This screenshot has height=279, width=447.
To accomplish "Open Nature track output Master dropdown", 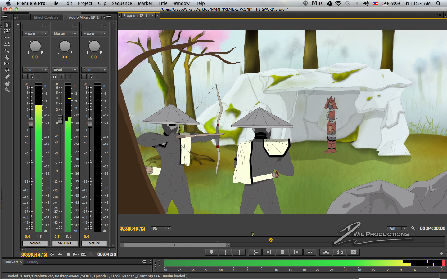I will coord(94,33).
